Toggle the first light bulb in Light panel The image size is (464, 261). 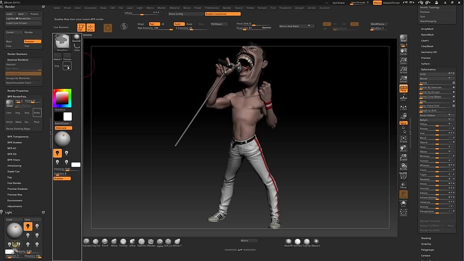coord(28,227)
